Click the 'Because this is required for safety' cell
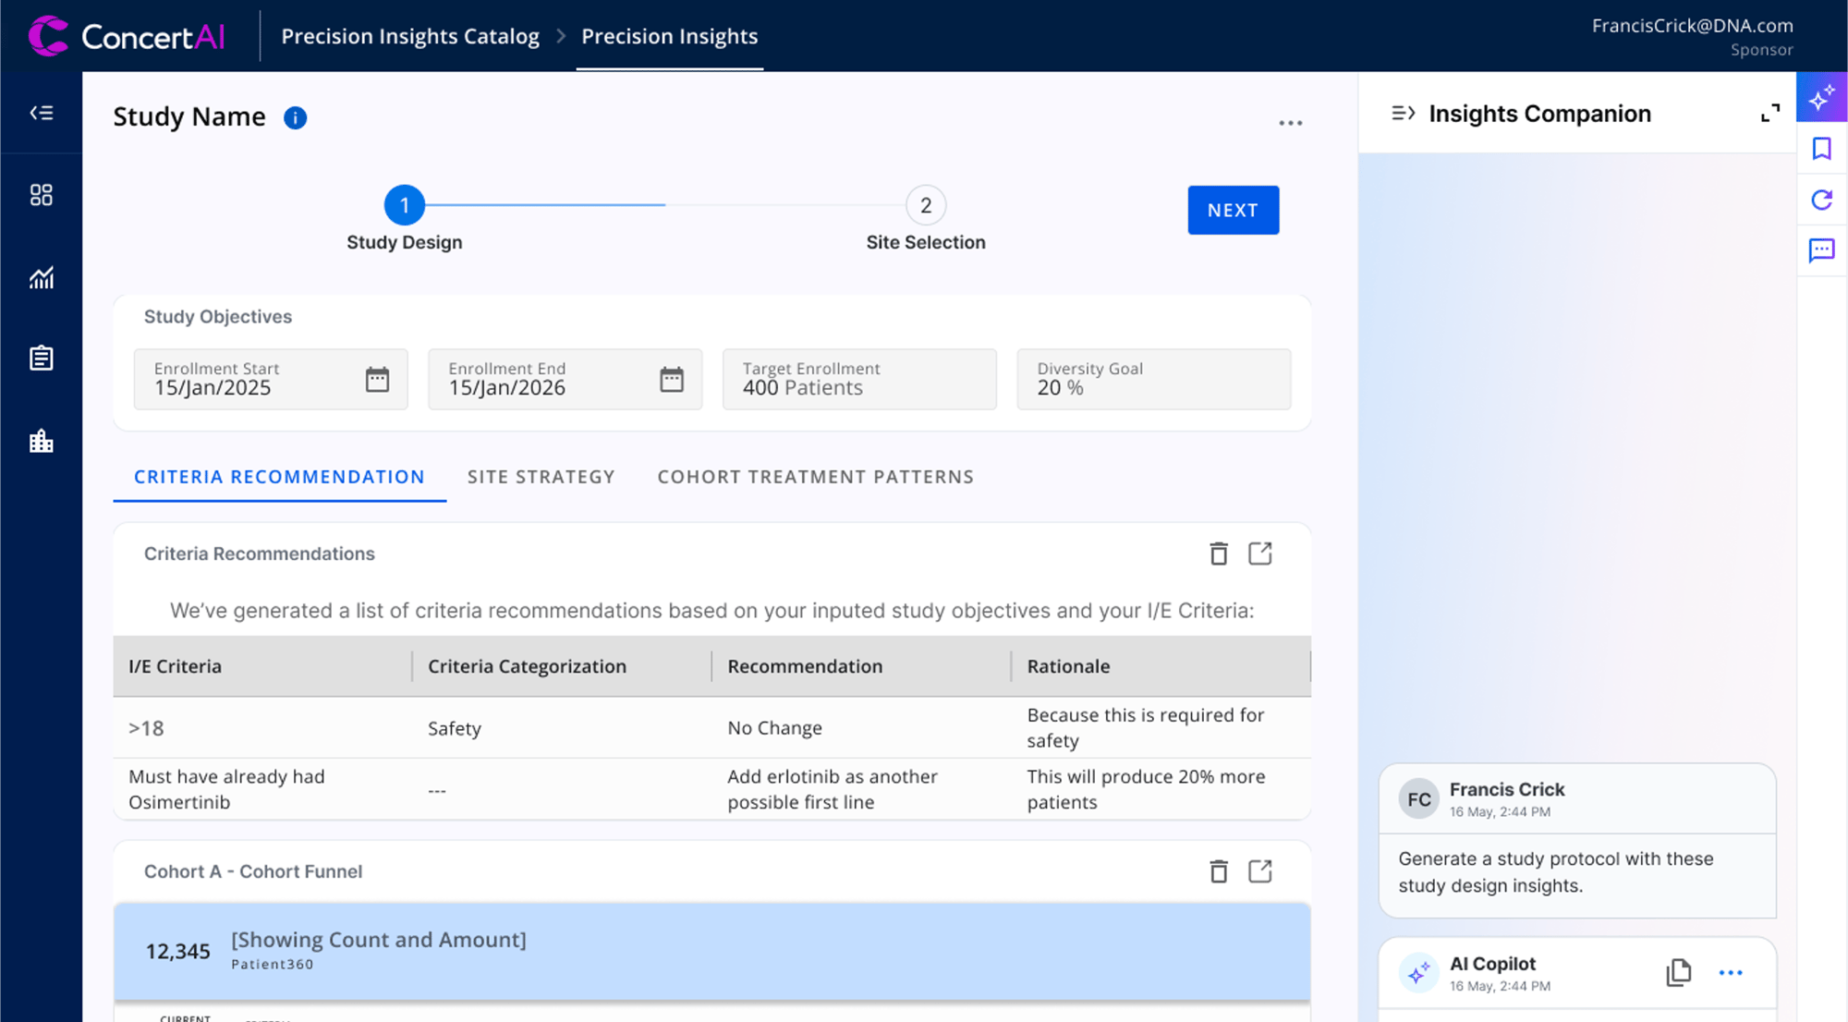Image resolution: width=1848 pixels, height=1022 pixels. (1161, 728)
